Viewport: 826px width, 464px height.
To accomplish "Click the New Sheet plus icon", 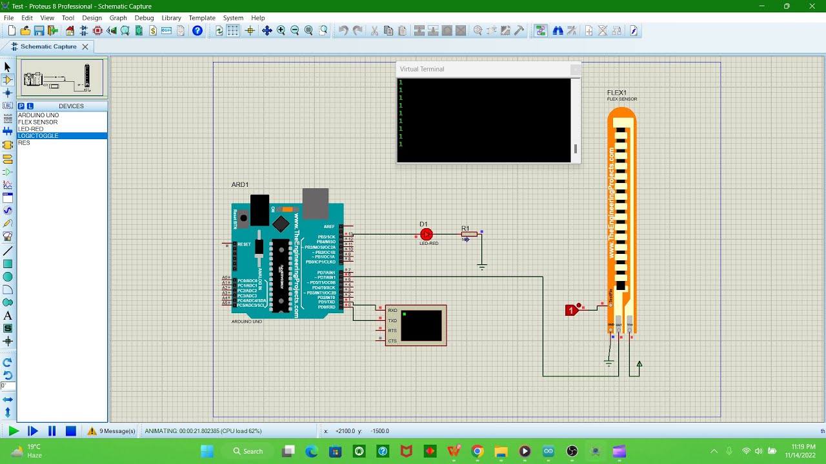I will click(x=589, y=30).
